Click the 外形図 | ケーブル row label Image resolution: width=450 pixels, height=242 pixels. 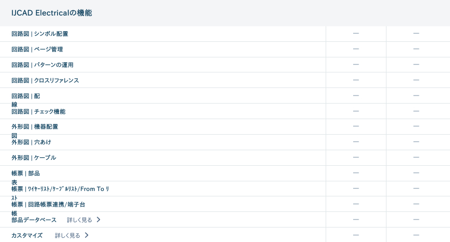coord(34,158)
